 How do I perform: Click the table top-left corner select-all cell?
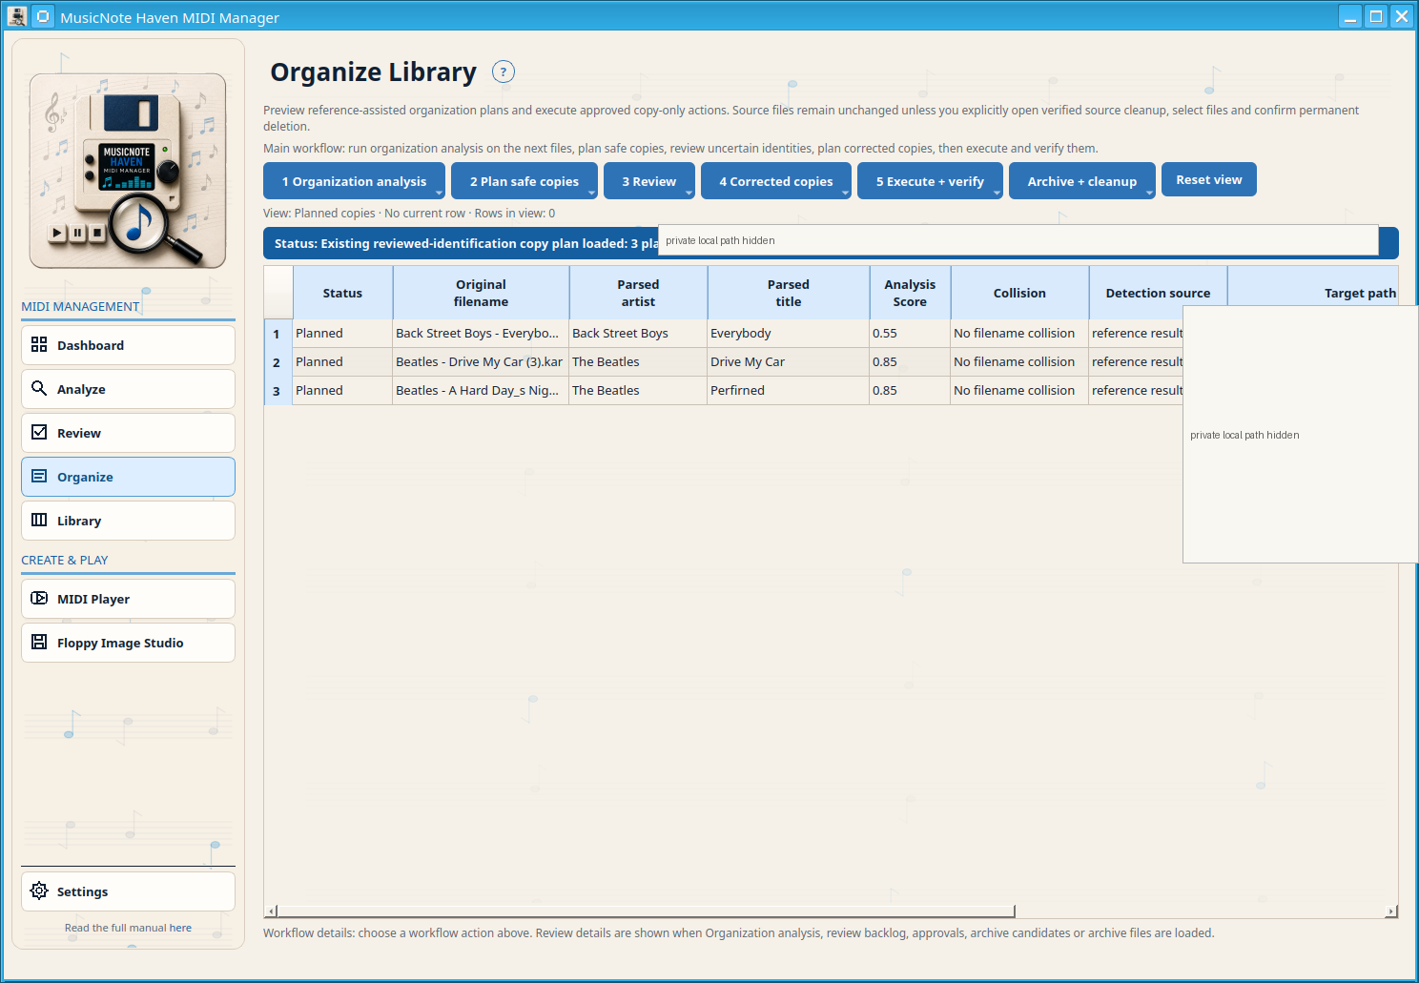[278, 293]
